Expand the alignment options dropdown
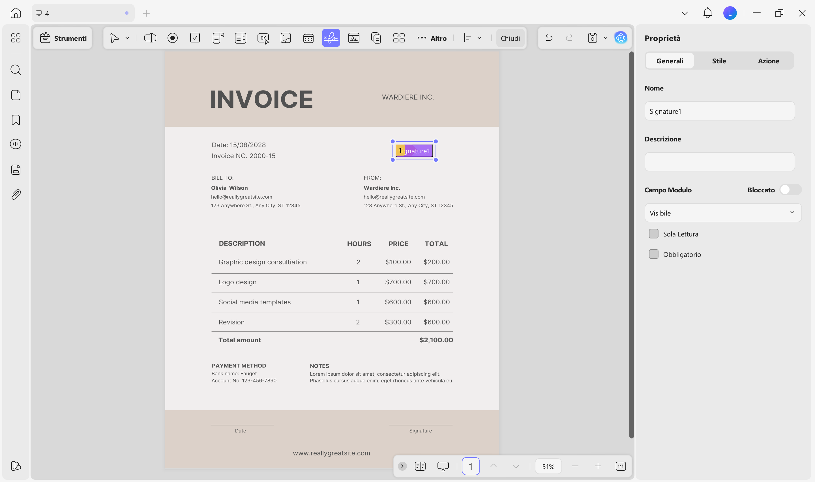The height and width of the screenshot is (482, 815). 479,38
